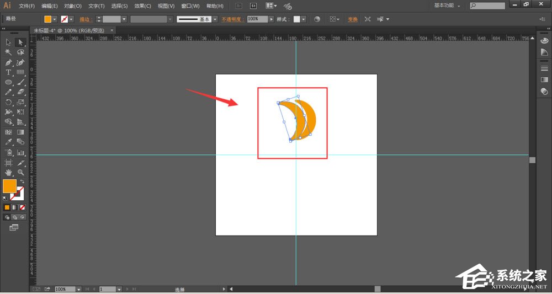Open the 对象(O) menu

click(73, 6)
